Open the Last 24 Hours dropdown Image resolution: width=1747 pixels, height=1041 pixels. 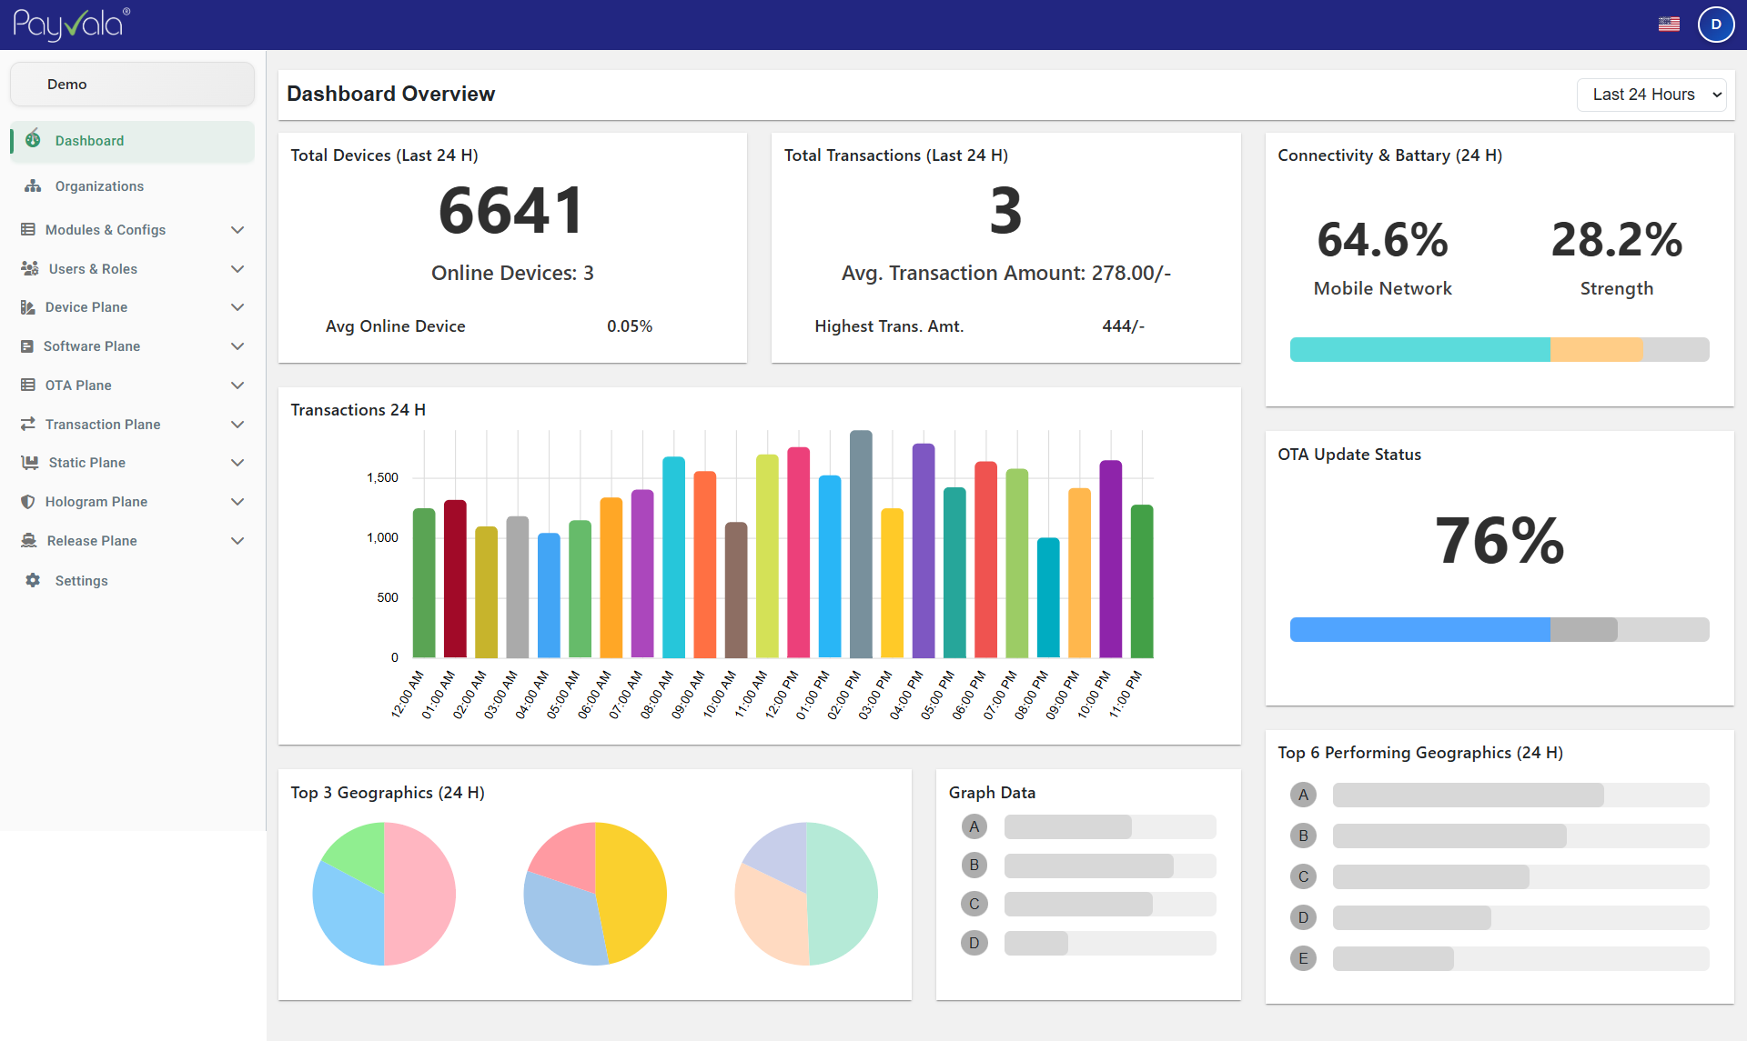tap(1651, 95)
